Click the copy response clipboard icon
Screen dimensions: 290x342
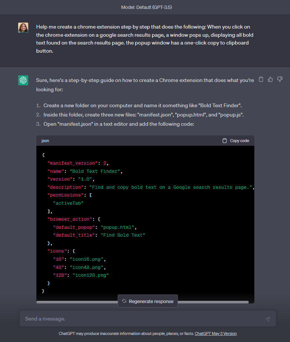(261, 79)
